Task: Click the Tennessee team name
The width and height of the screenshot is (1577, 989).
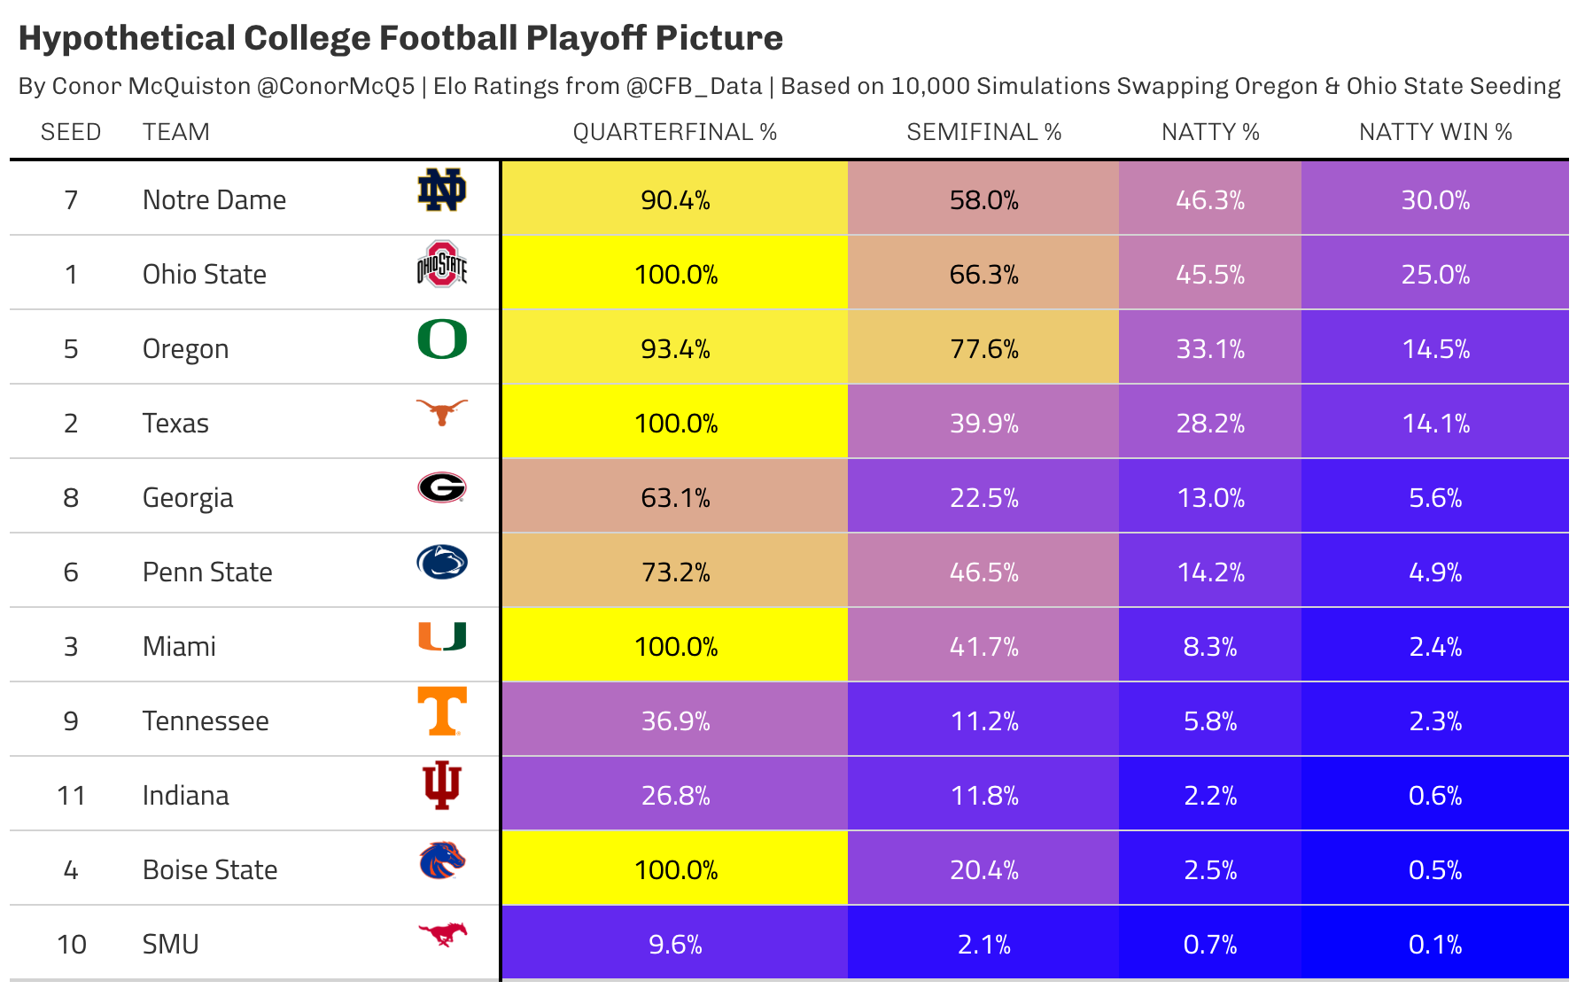Action: (x=206, y=720)
